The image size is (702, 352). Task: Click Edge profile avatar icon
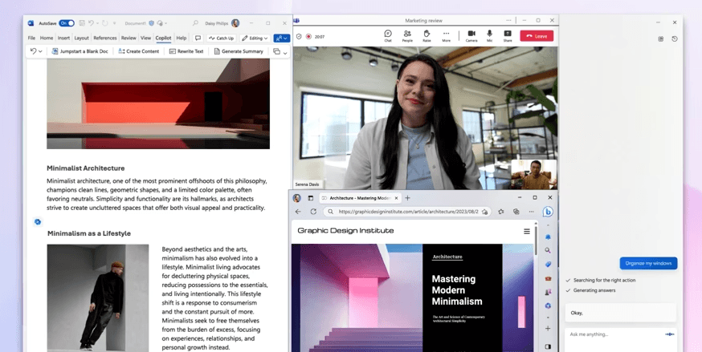coord(296,198)
